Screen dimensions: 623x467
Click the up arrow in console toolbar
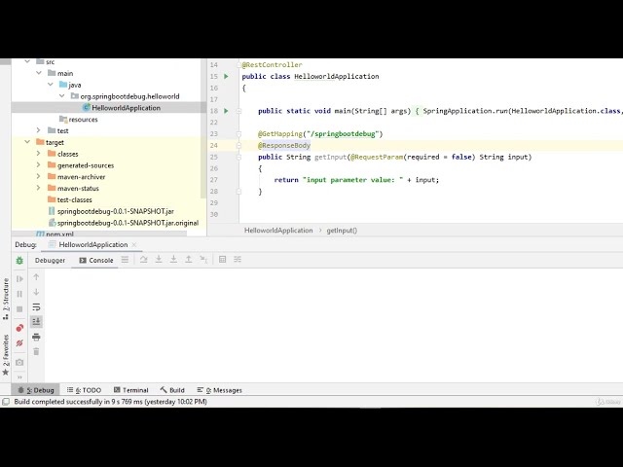[x=36, y=277]
